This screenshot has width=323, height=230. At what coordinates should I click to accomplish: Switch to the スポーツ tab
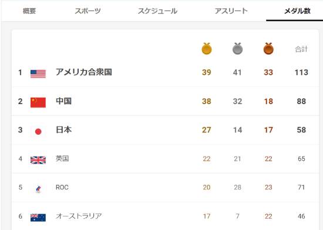tap(88, 11)
